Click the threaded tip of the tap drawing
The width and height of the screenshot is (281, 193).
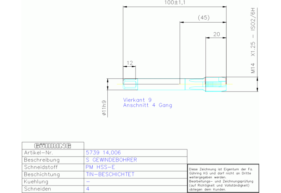pyautogui.click(x=216, y=84)
